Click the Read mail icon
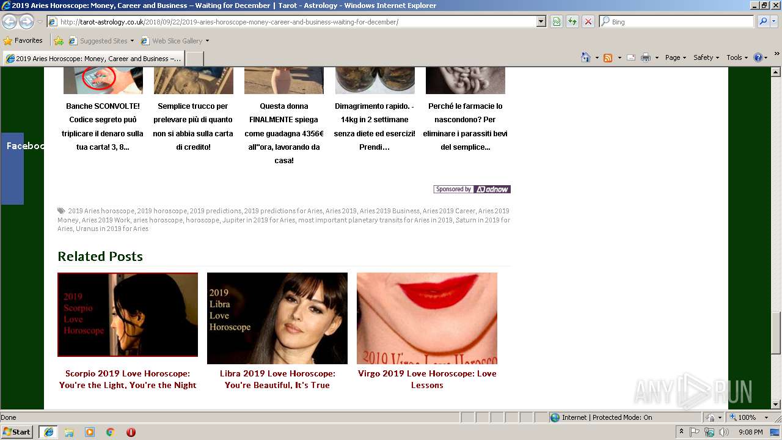The width and height of the screenshot is (782, 440). point(631,57)
